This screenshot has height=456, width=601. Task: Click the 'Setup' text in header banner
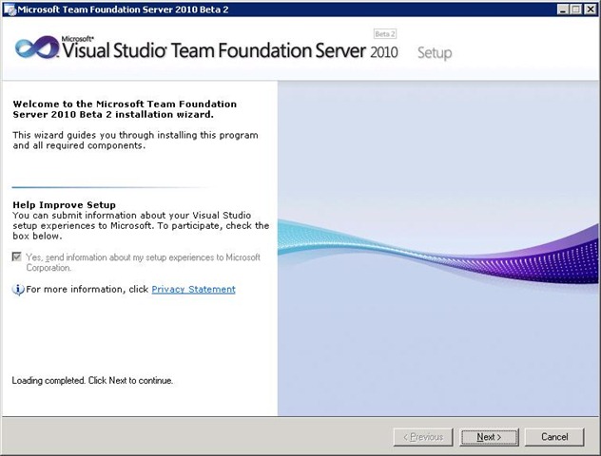435,53
